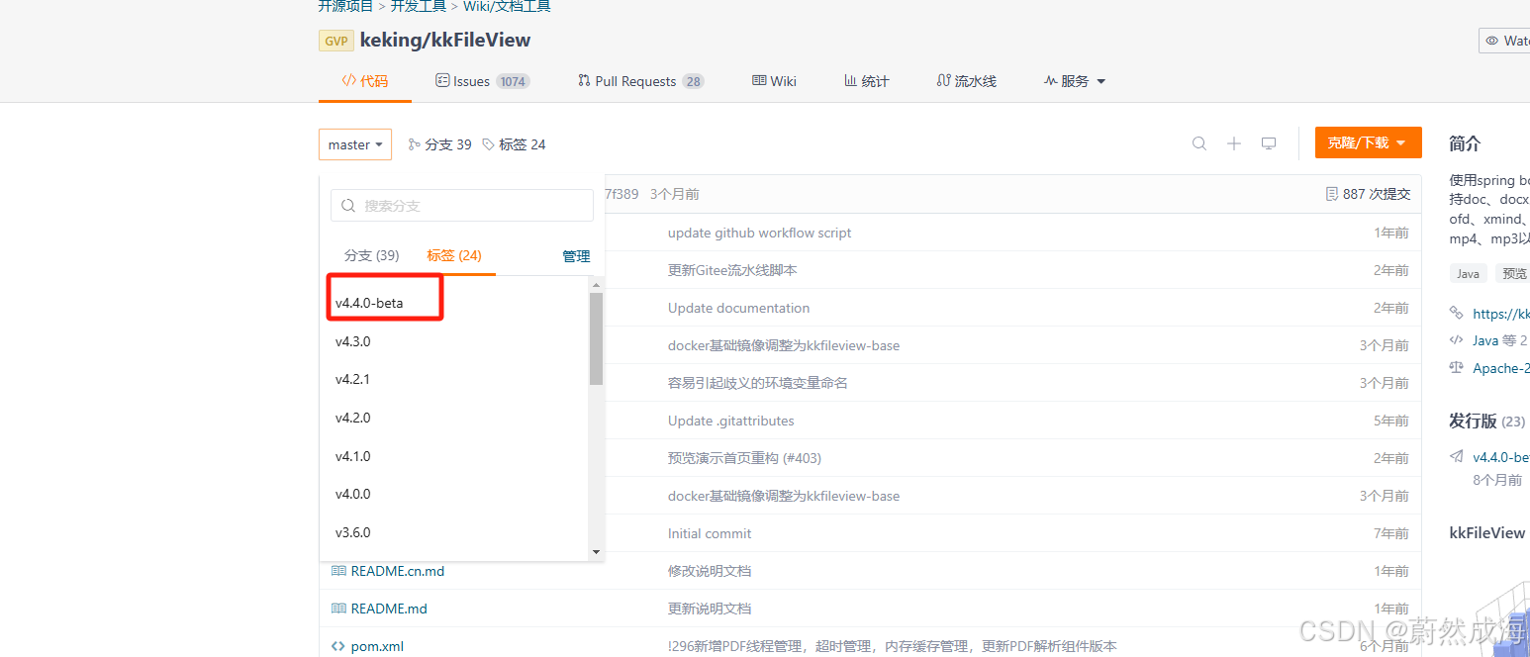Click the GVP badge
The height and width of the screenshot is (657, 1530).
click(336, 41)
